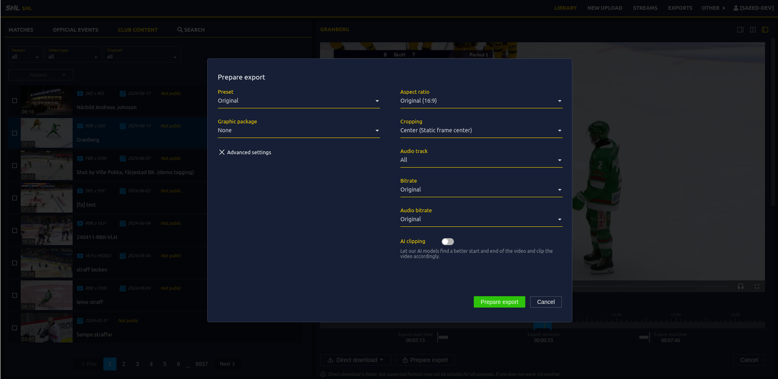
Task: Open the EXPORTS menu in top navigation
Action: click(x=680, y=7)
